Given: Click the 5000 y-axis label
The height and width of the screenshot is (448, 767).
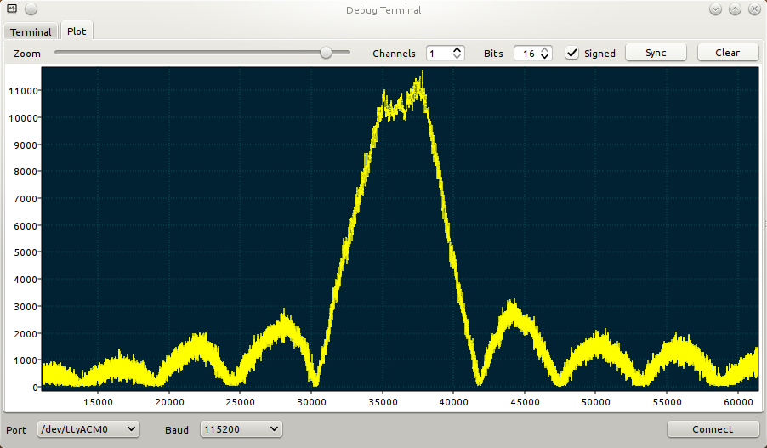Looking at the screenshot, I should pos(26,252).
